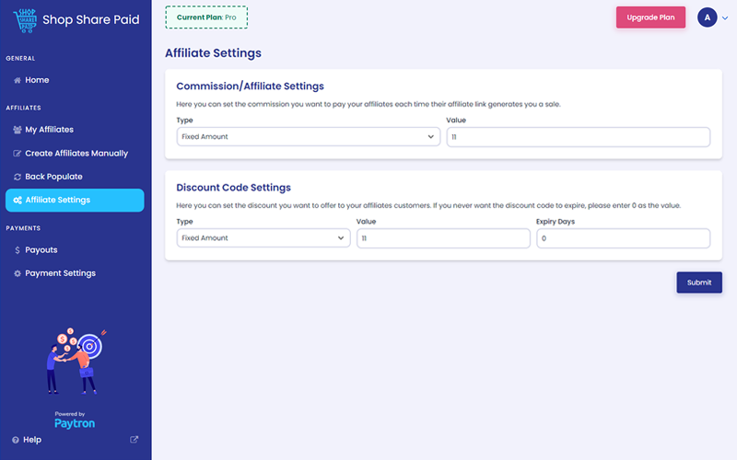Click the Payment Settings gear icon
This screenshot has width=737, height=460.
(x=18, y=273)
